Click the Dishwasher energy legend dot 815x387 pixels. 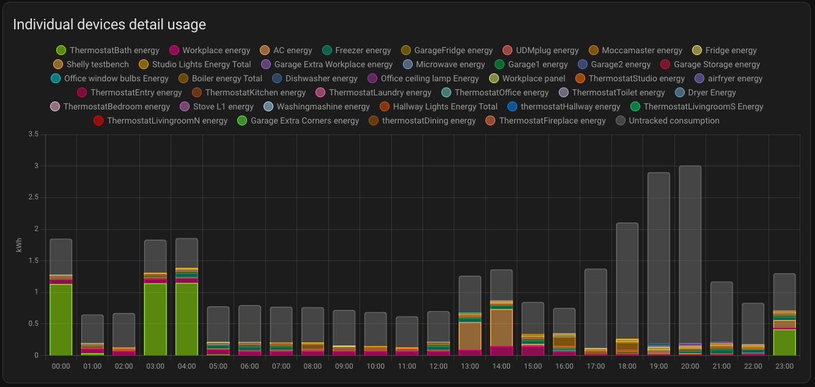[277, 79]
